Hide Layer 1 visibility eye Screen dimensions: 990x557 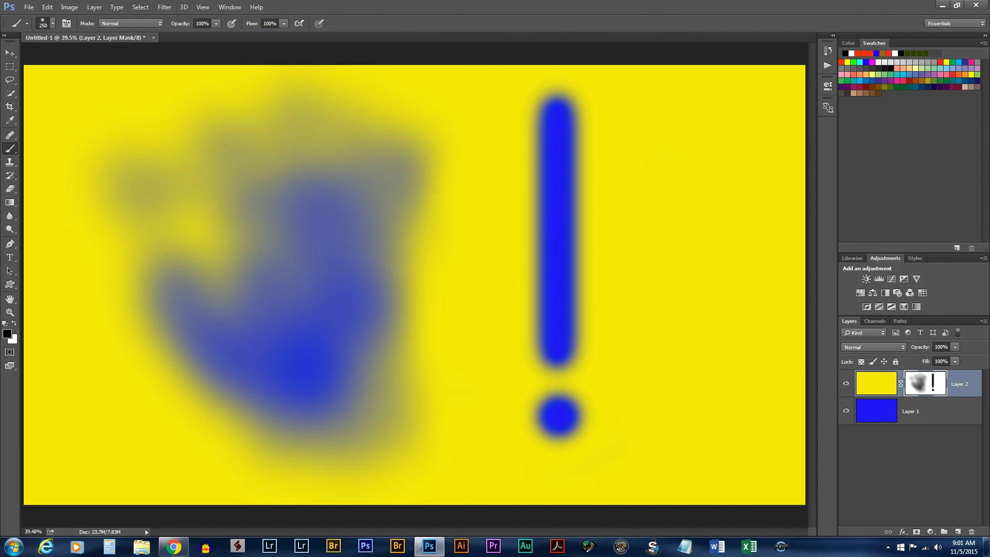click(846, 411)
